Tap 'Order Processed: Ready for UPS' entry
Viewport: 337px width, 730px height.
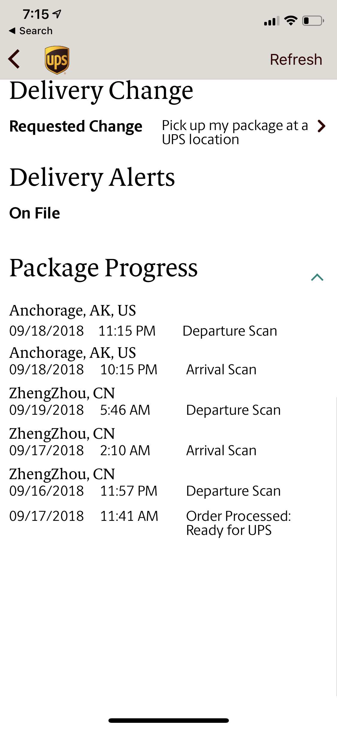pyautogui.click(x=238, y=523)
